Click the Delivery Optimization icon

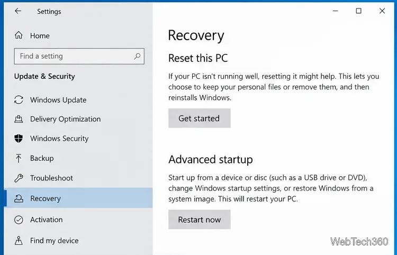pyautogui.click(x=19, y=119)
